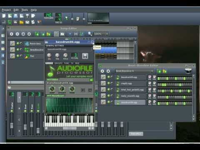Viewport: 200px width, 150px height.
Task: Open the Help menu
Action: coord(34,10)
